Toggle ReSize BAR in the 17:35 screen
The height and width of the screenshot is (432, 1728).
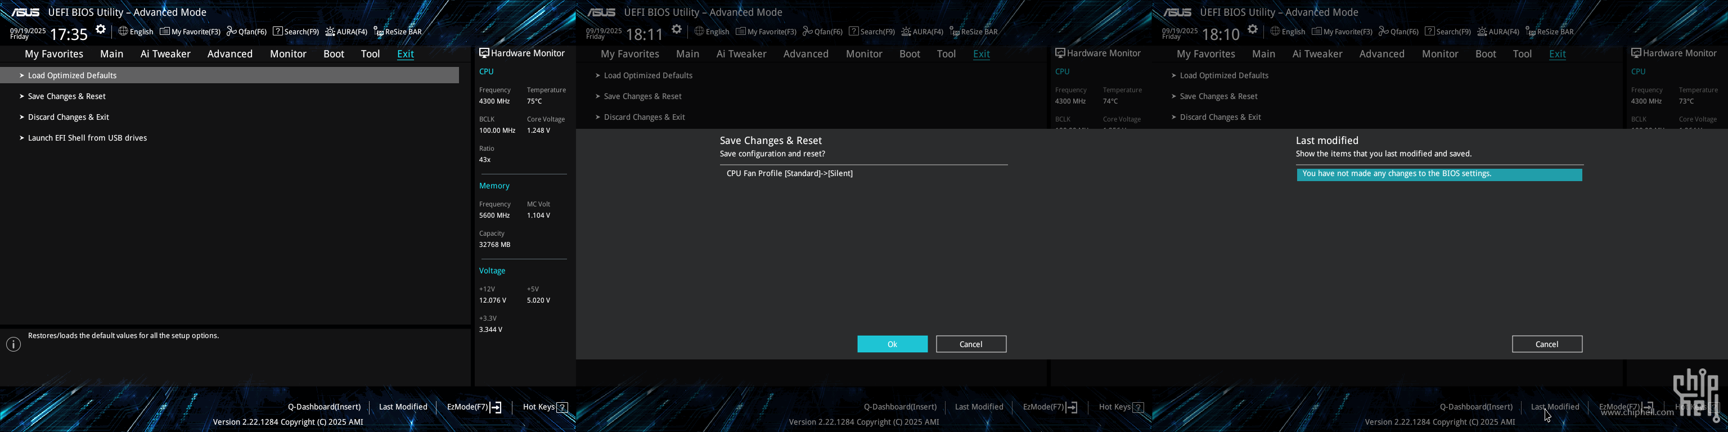pyautogui.click(x=398, y=31)
